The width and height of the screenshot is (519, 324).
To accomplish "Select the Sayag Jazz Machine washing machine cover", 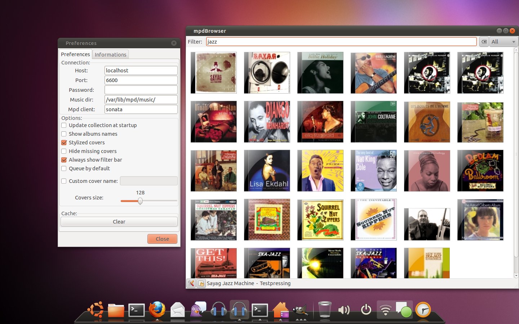I will point(267,73).
